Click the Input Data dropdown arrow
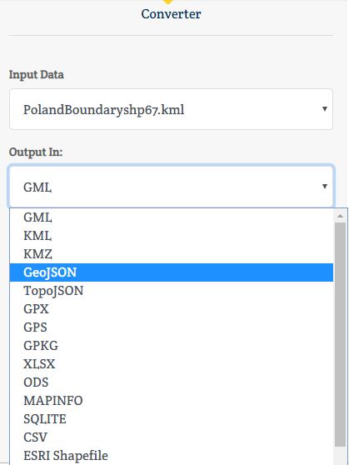The image size is (349, 465). [x=325, y=109]
